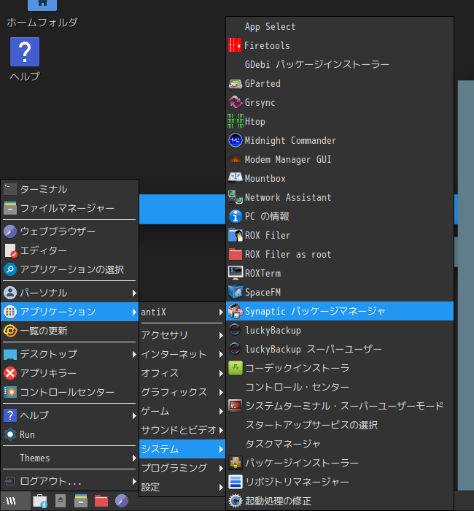Expand the グラフィックス submenu
Viewport: 474px width, 511px height.
click(182, 392)
